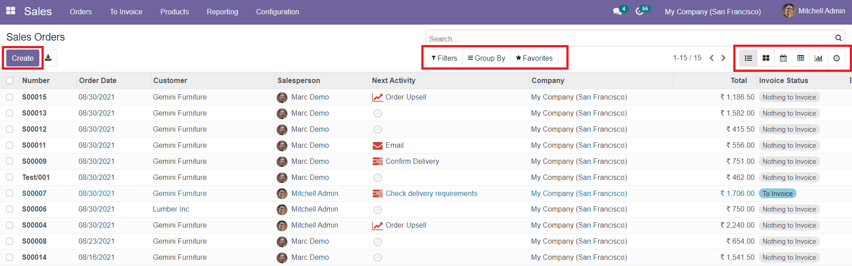
Task: Click the download export icon
Action: pos(48,58)
